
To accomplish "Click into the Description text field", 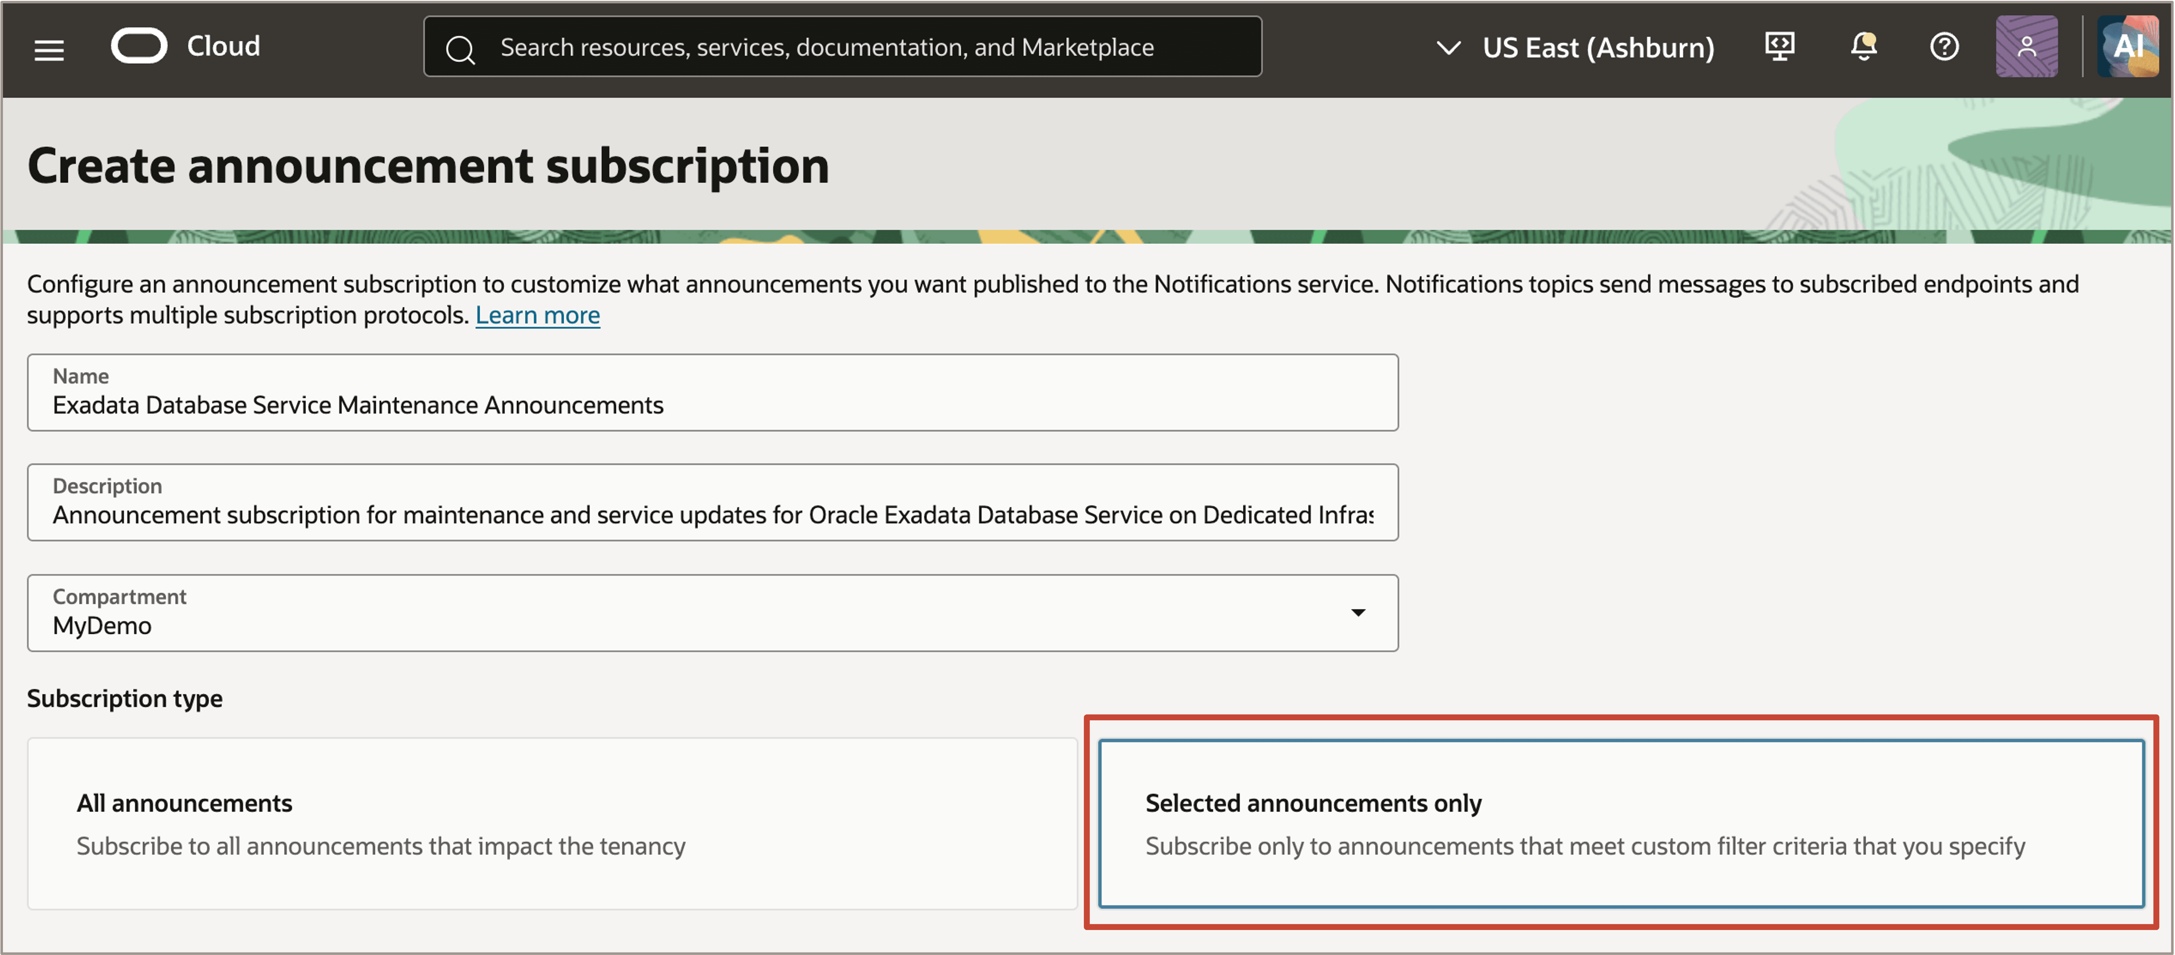I will tap(712, 502).
